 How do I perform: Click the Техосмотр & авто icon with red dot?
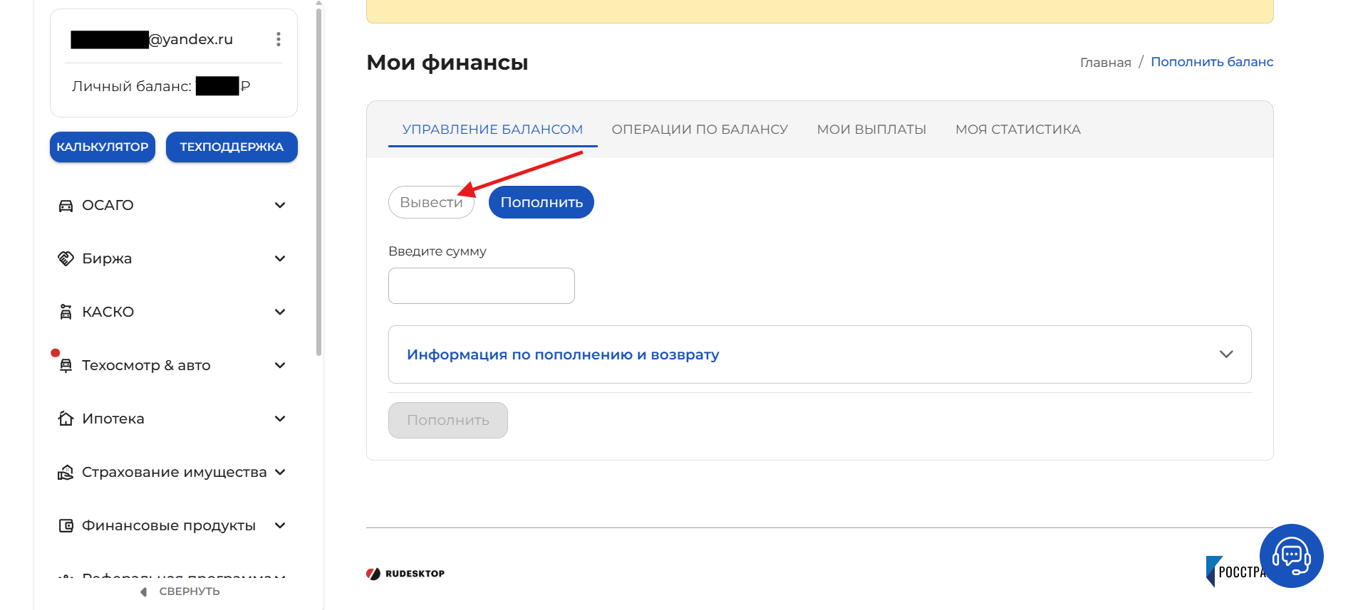click(x=66, y=364)
